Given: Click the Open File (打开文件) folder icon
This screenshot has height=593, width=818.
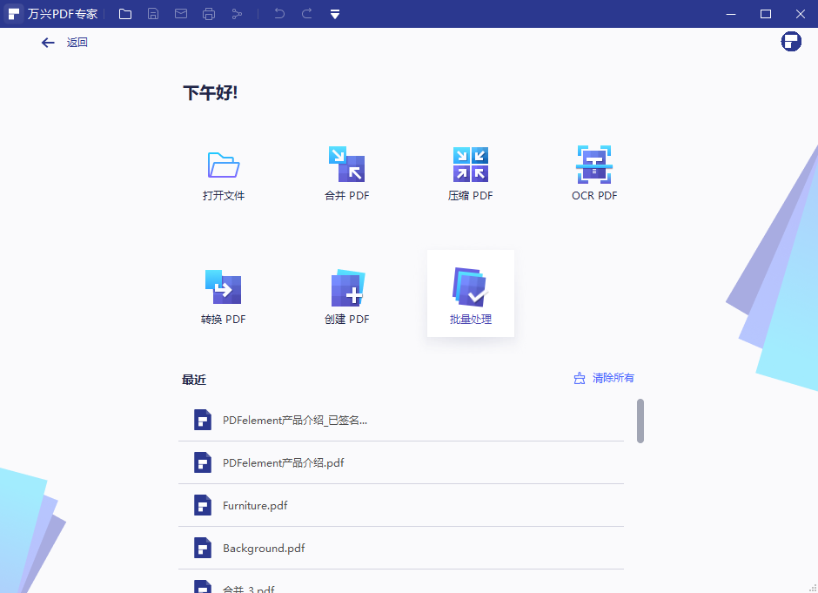Looking at the screenshot, I should 224,165.
